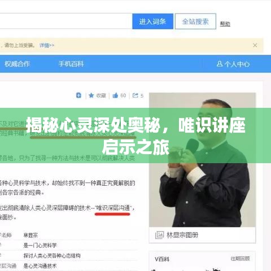Open the 手机百科 menu item
Image resolution: width=271 pixels, height=271 pixels.
(x=71, y=64)
